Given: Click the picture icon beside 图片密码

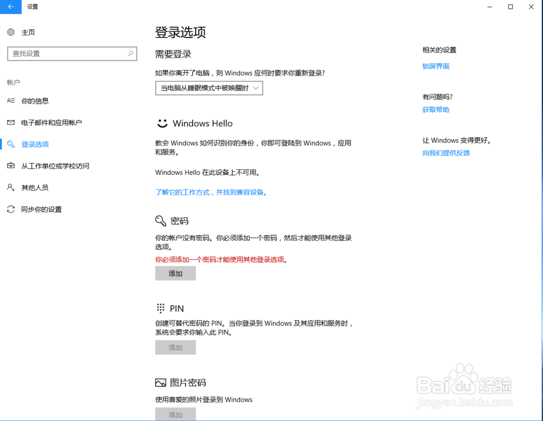Looking at the screenshot, I should pyautogui.click(x=161, y=382).
